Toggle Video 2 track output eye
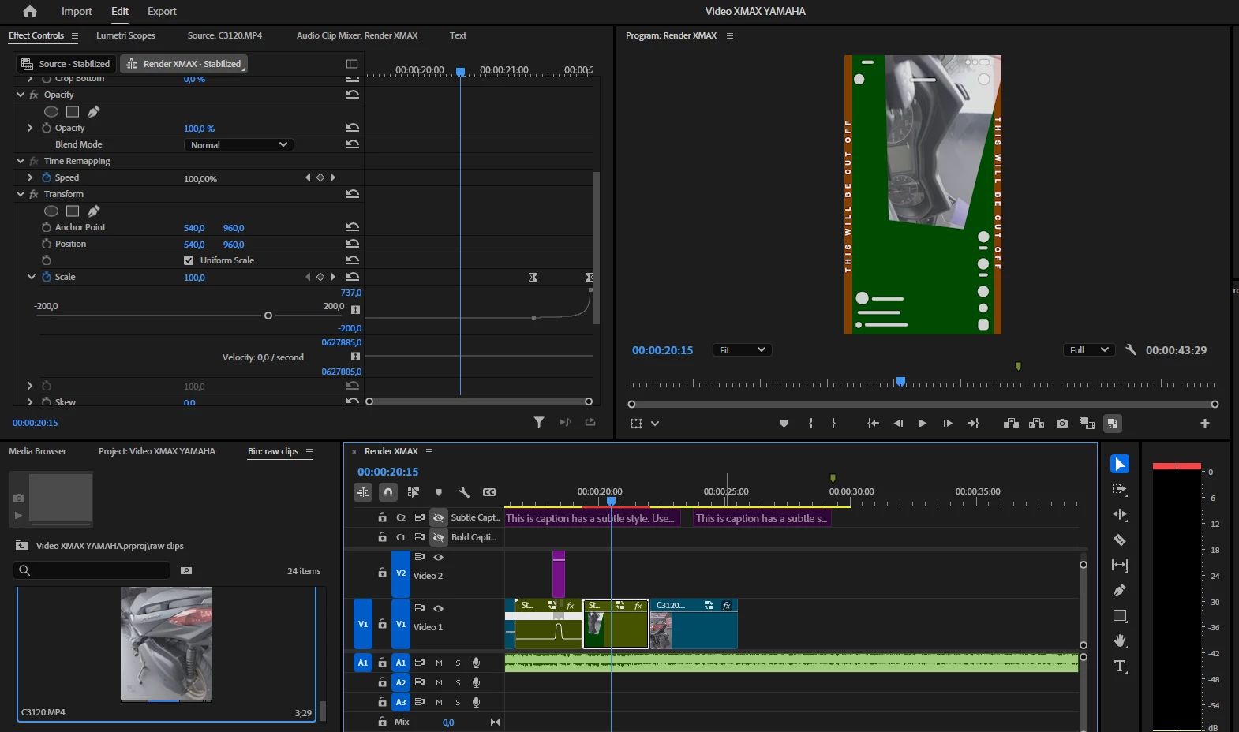 click(438, 557)
